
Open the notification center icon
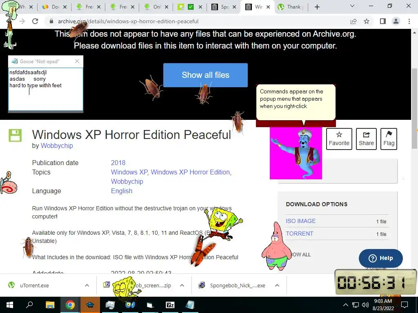coord(405,305)
